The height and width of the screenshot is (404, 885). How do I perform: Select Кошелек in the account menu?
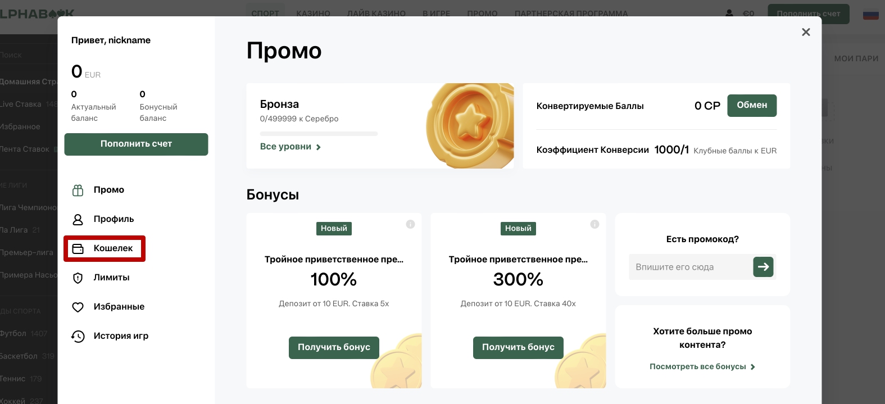coord(113,248)
